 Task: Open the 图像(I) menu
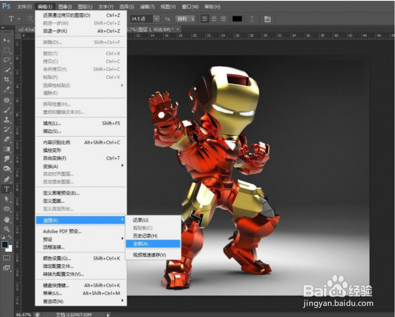65,7
